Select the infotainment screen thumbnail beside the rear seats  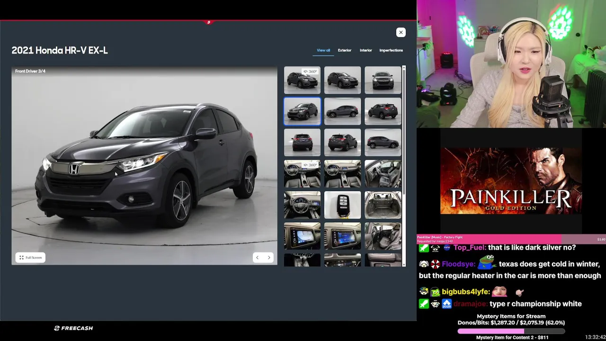pos(342,236)
